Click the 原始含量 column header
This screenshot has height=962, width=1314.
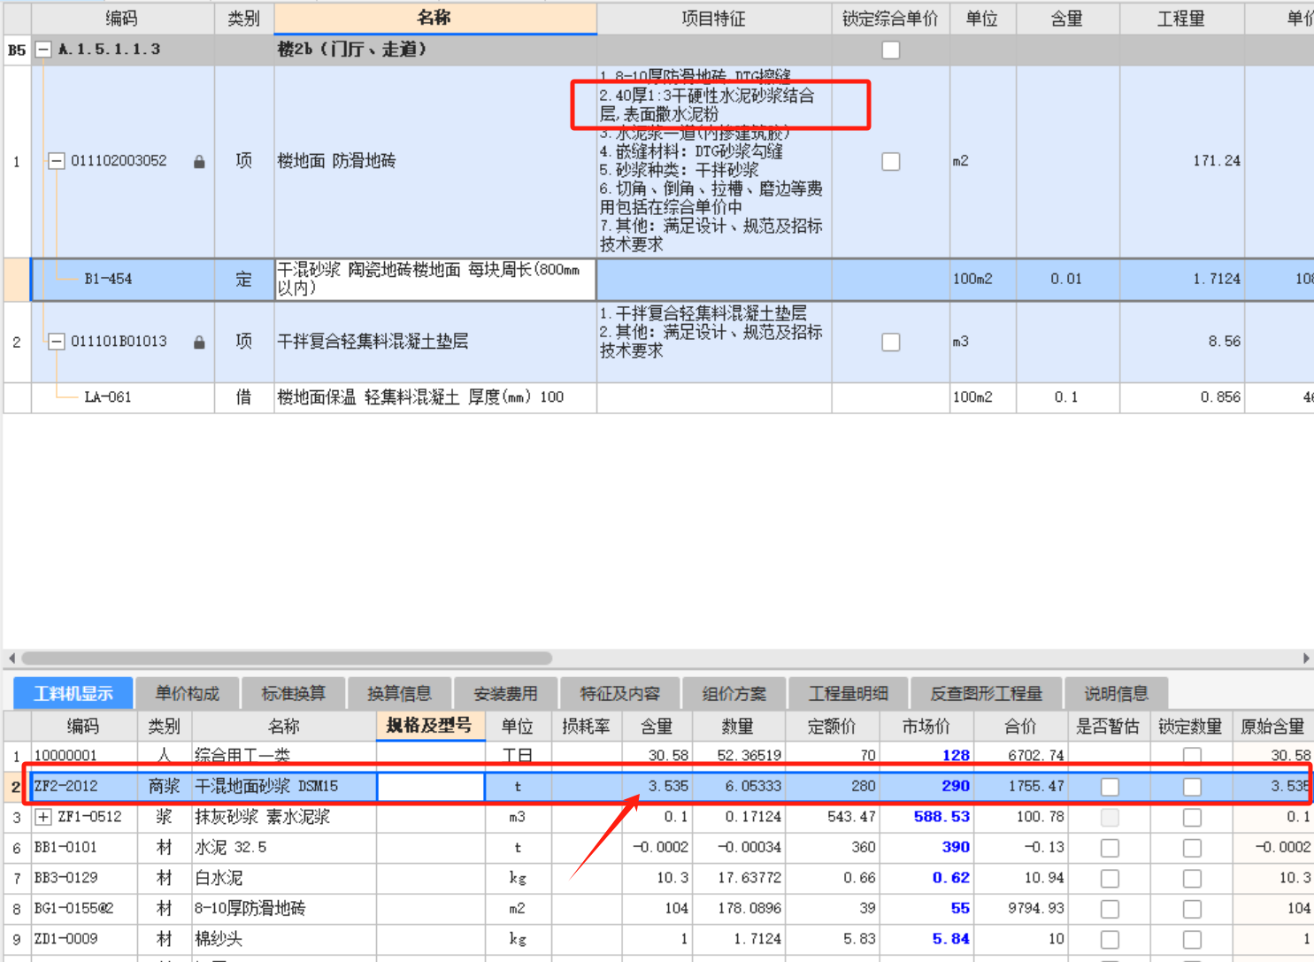tap(1273, 727)
